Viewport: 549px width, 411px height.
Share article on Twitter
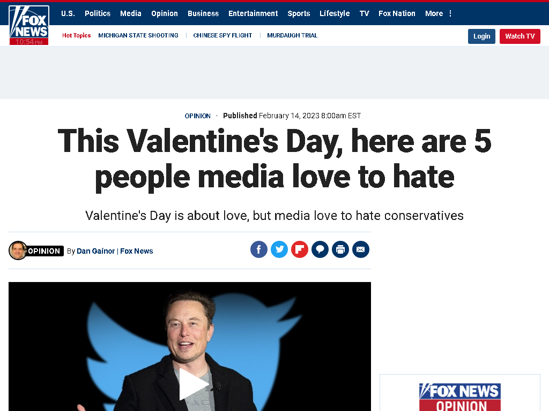[x=279, y=249]
